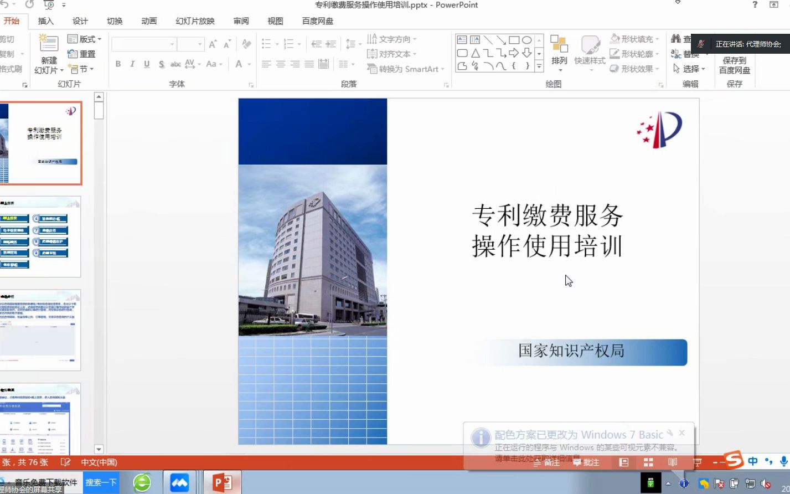
Task: Toggle Align Left paragraph alignment
Action: [266, 64]
